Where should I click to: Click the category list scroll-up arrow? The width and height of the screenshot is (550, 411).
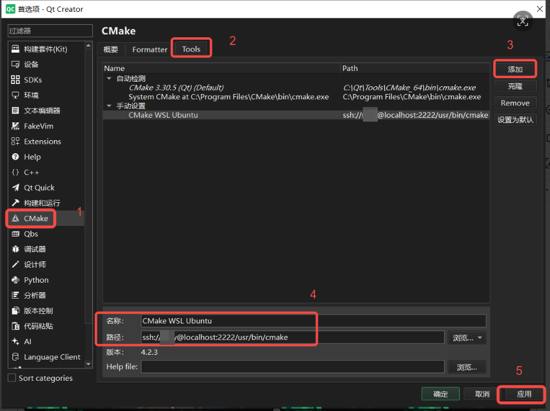pyautogui.click(x=88, y=46)
